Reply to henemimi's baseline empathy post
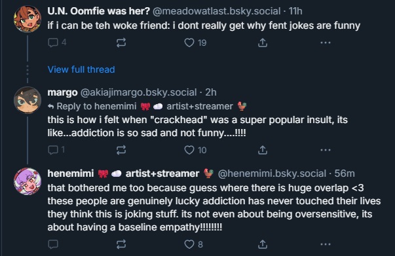 pyautogui.click(x=53, y=244)
